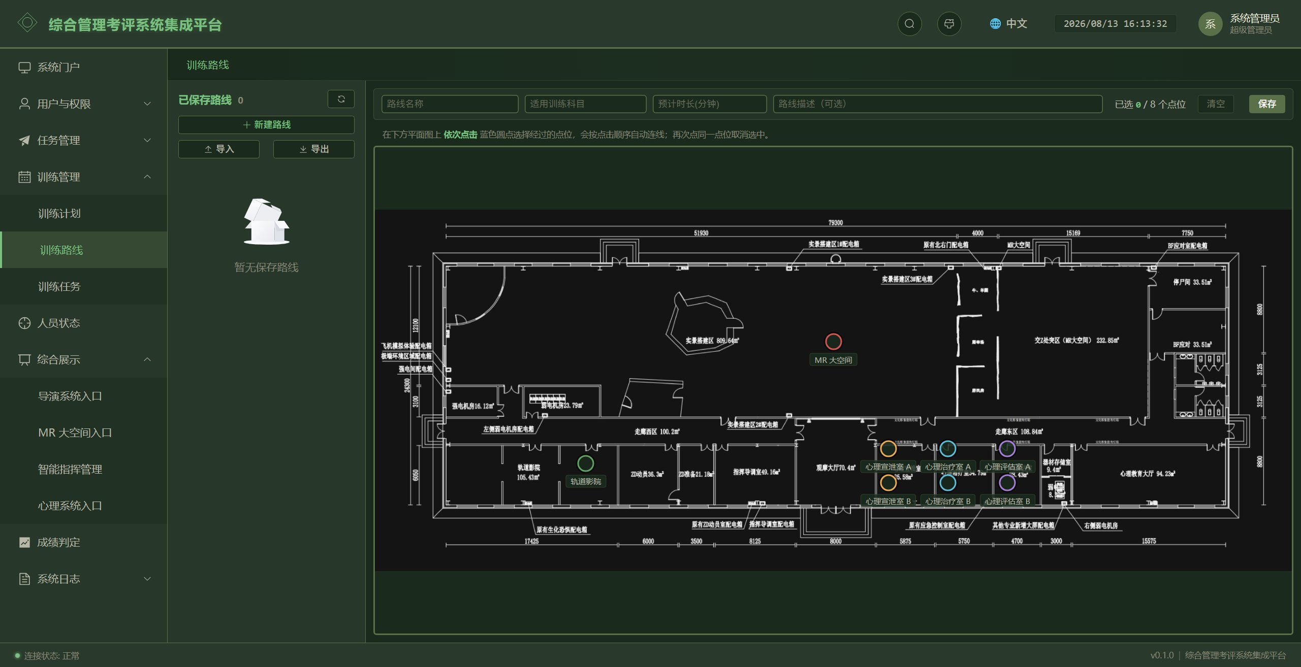
Task: Refresh the saved routes list
Action: point(341,99)
